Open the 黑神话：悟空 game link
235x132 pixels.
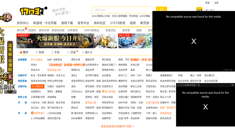[x=92, y=97]
